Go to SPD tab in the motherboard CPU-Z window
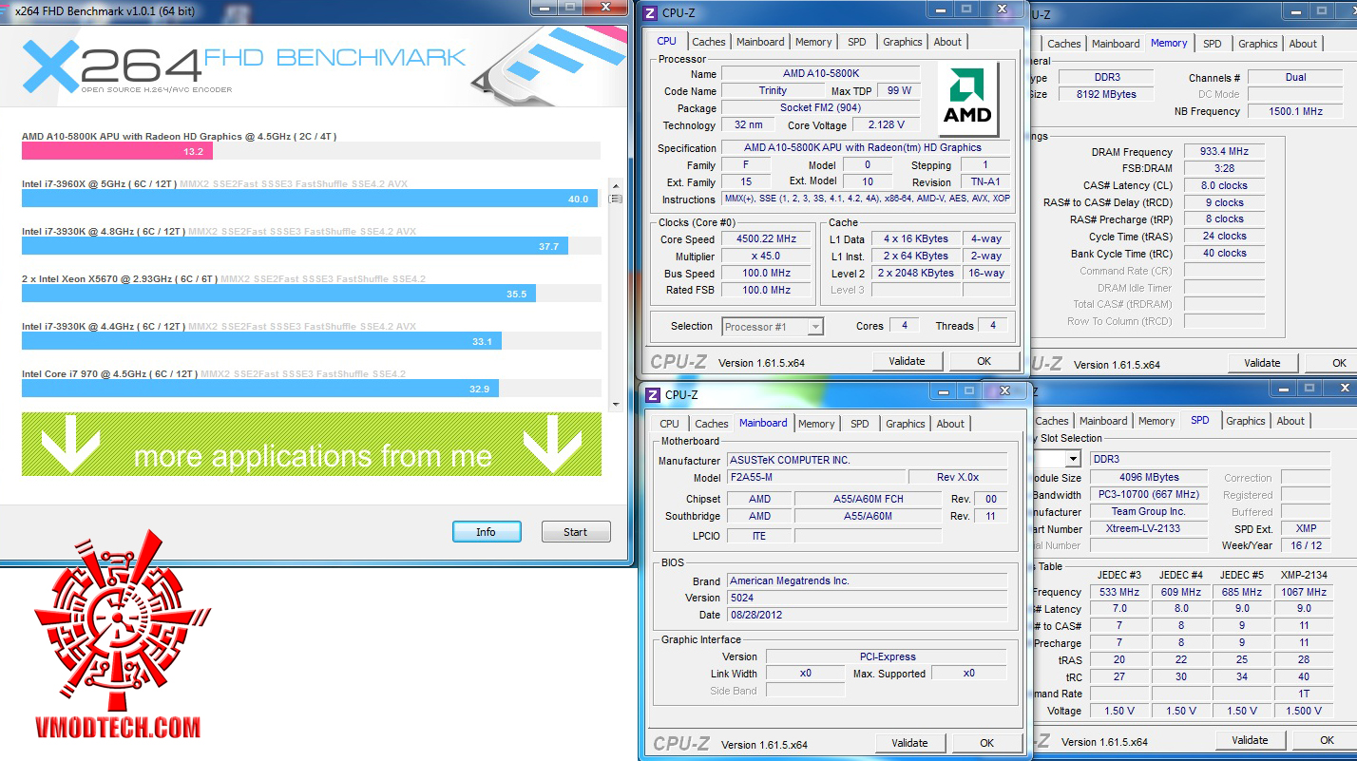Image resolution: width=1357 pixels, height=761 pixels. pyautogui.click(x=860, y=424)
